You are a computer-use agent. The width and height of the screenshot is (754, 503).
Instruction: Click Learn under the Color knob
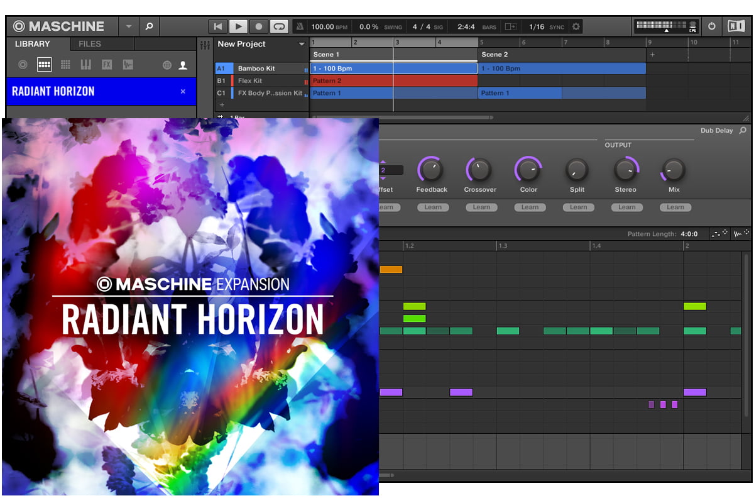[530, 207]
